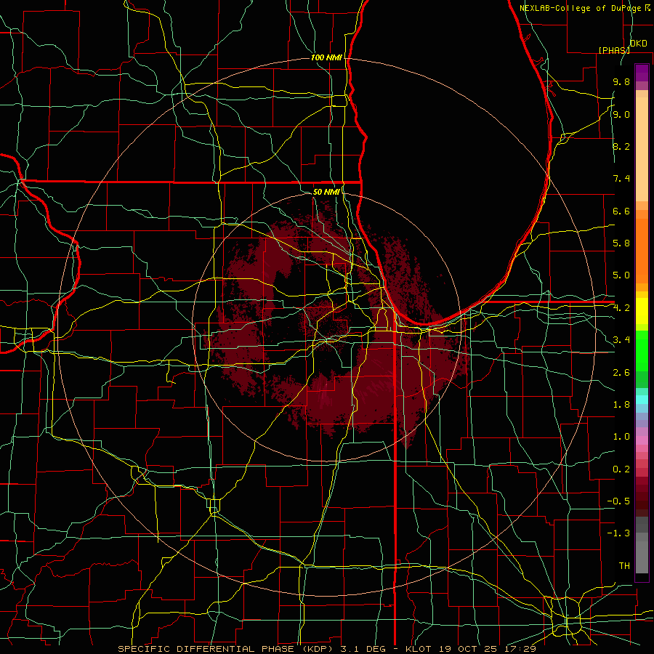654x654 pixels.
Task: Click the 5.8 legend value
Action: coord(621,243)
